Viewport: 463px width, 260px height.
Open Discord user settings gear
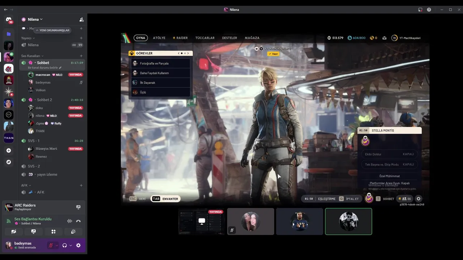point(78,245)
